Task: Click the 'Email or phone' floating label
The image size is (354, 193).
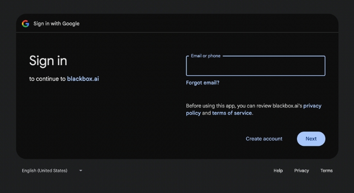Action: point(206,56)
